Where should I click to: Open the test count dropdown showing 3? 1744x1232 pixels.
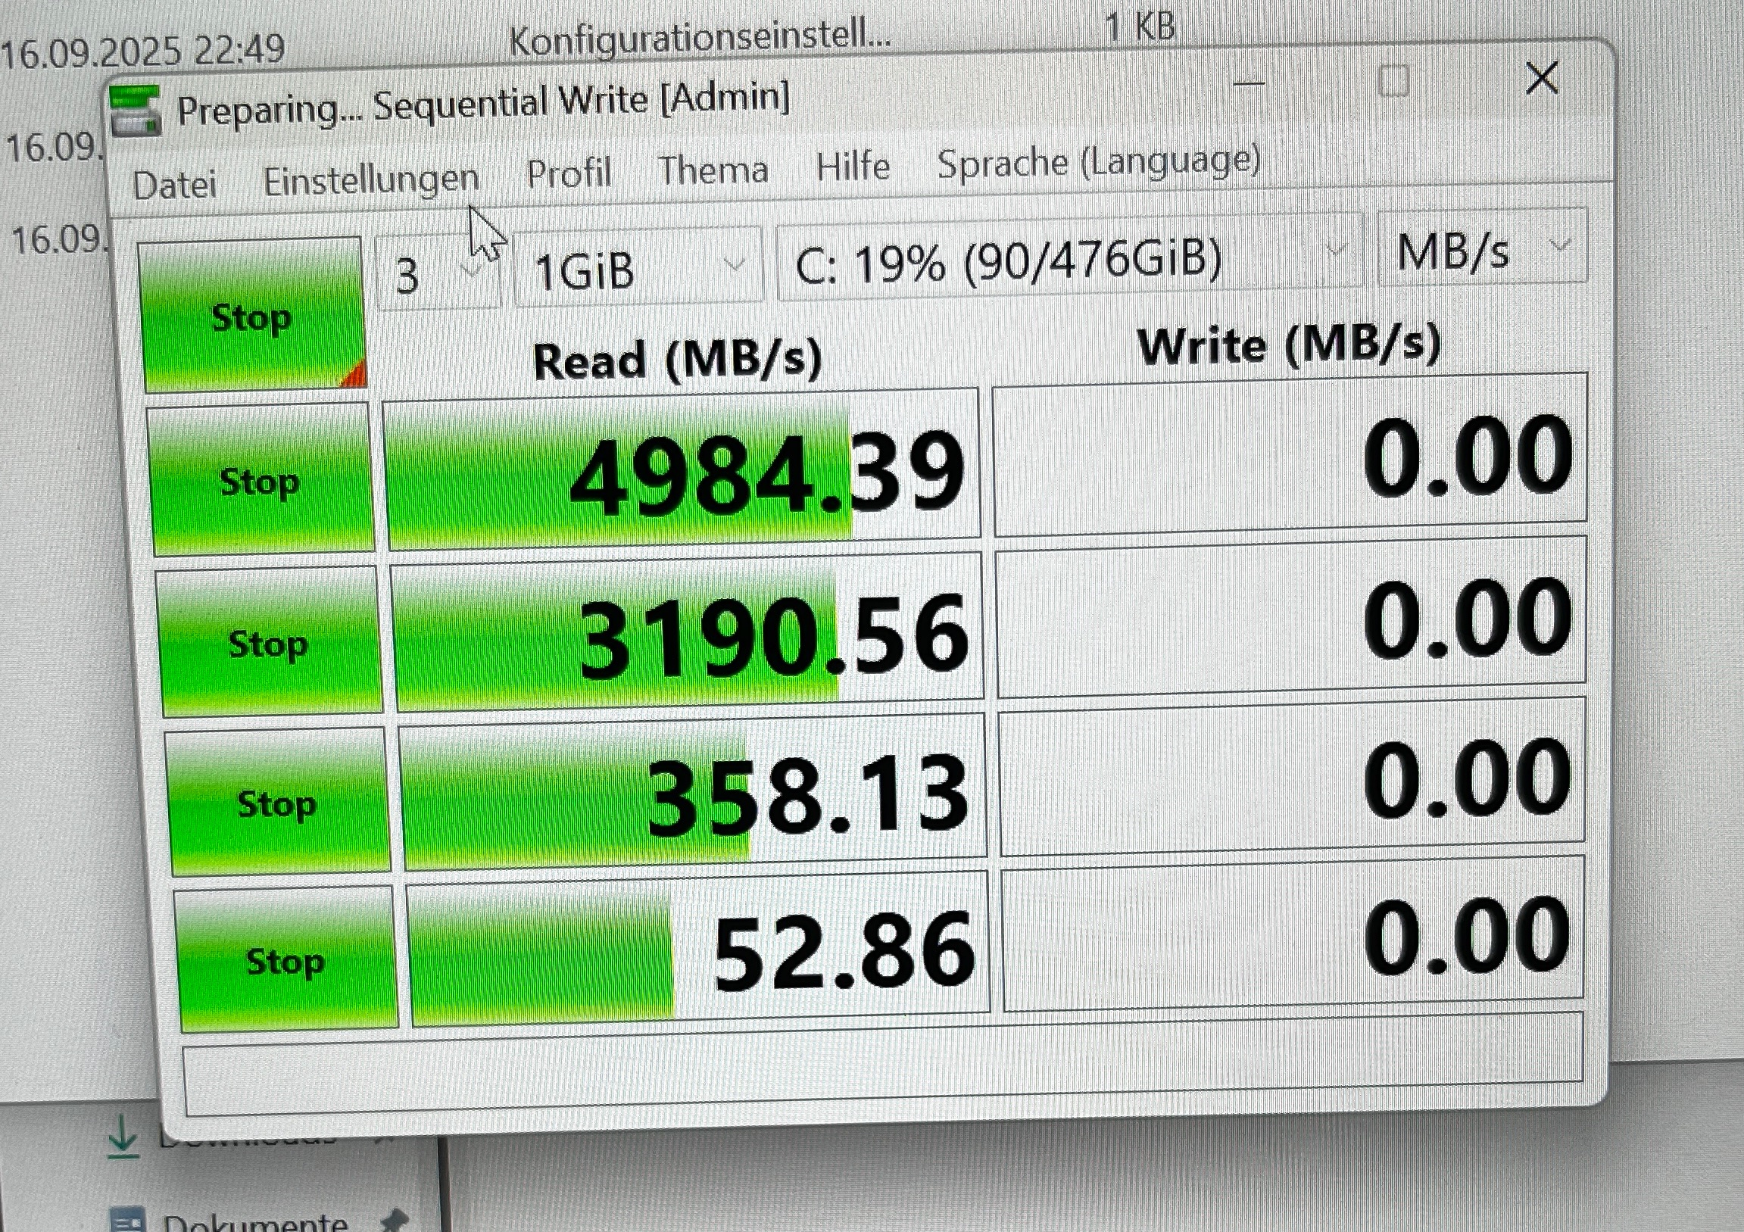pyautogui.click(x=438, y=273)
